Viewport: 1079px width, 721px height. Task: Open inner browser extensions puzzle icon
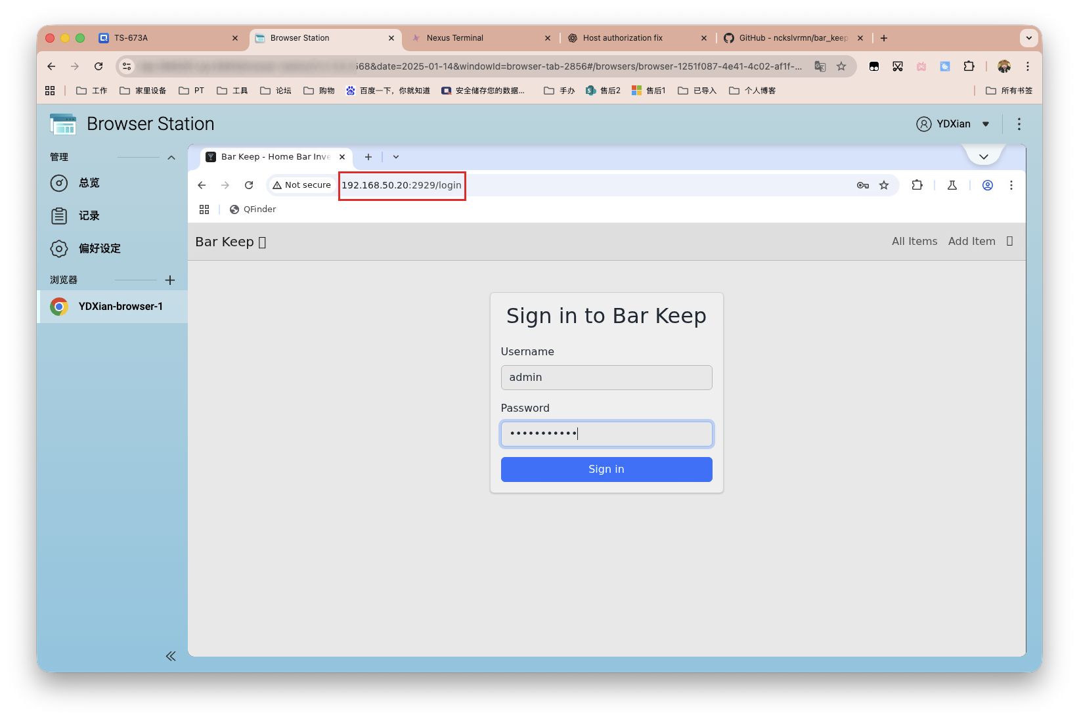(x=917, y=185)
